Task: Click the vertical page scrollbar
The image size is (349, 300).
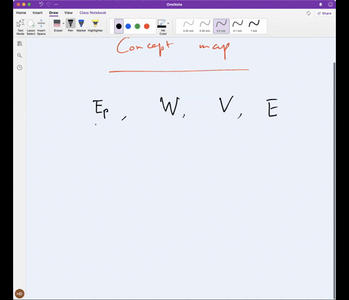Action: point(334,181)
